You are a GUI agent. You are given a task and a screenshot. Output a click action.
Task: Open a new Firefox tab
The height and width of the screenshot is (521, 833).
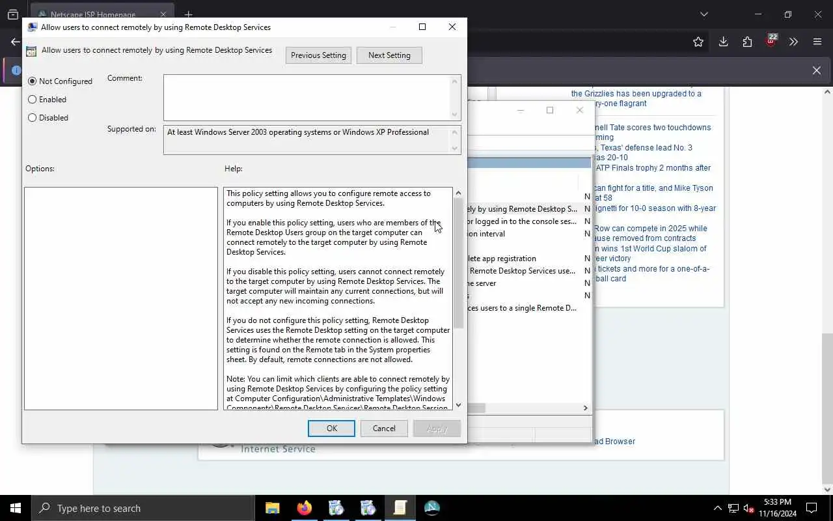pos(188,14)
